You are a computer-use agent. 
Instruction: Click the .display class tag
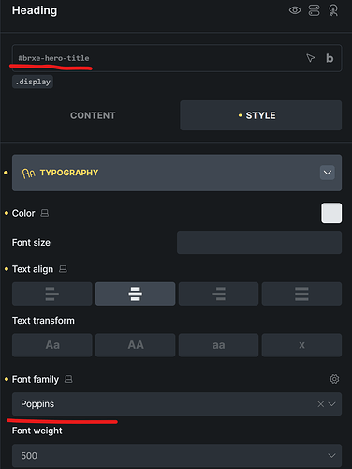point(33,82)
